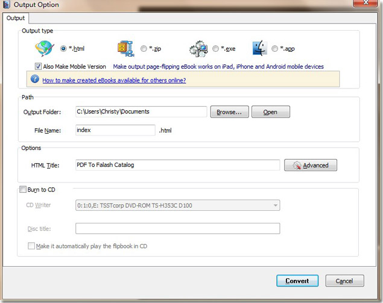This screenshot has width=383, height=303.
Task: Click the Open folder button
Action: point(270,112)
